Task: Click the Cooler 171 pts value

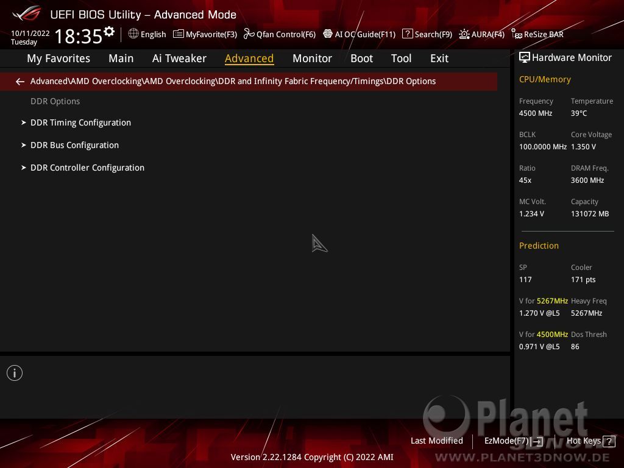Action: (x=583, y=280)
